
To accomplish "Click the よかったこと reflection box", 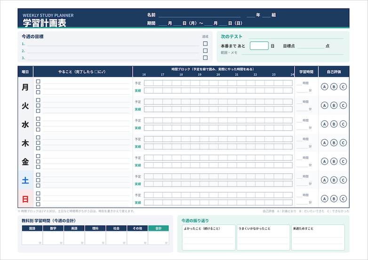I will click(x=208, y=237).
